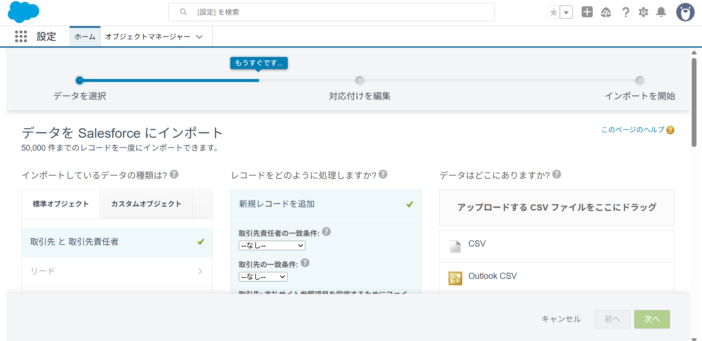
Task: Click the green check on 取引先 と 取引先責任者
Action: click(x=201, y=242)
